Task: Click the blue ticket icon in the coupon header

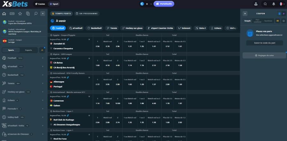Action: point(279,14)
